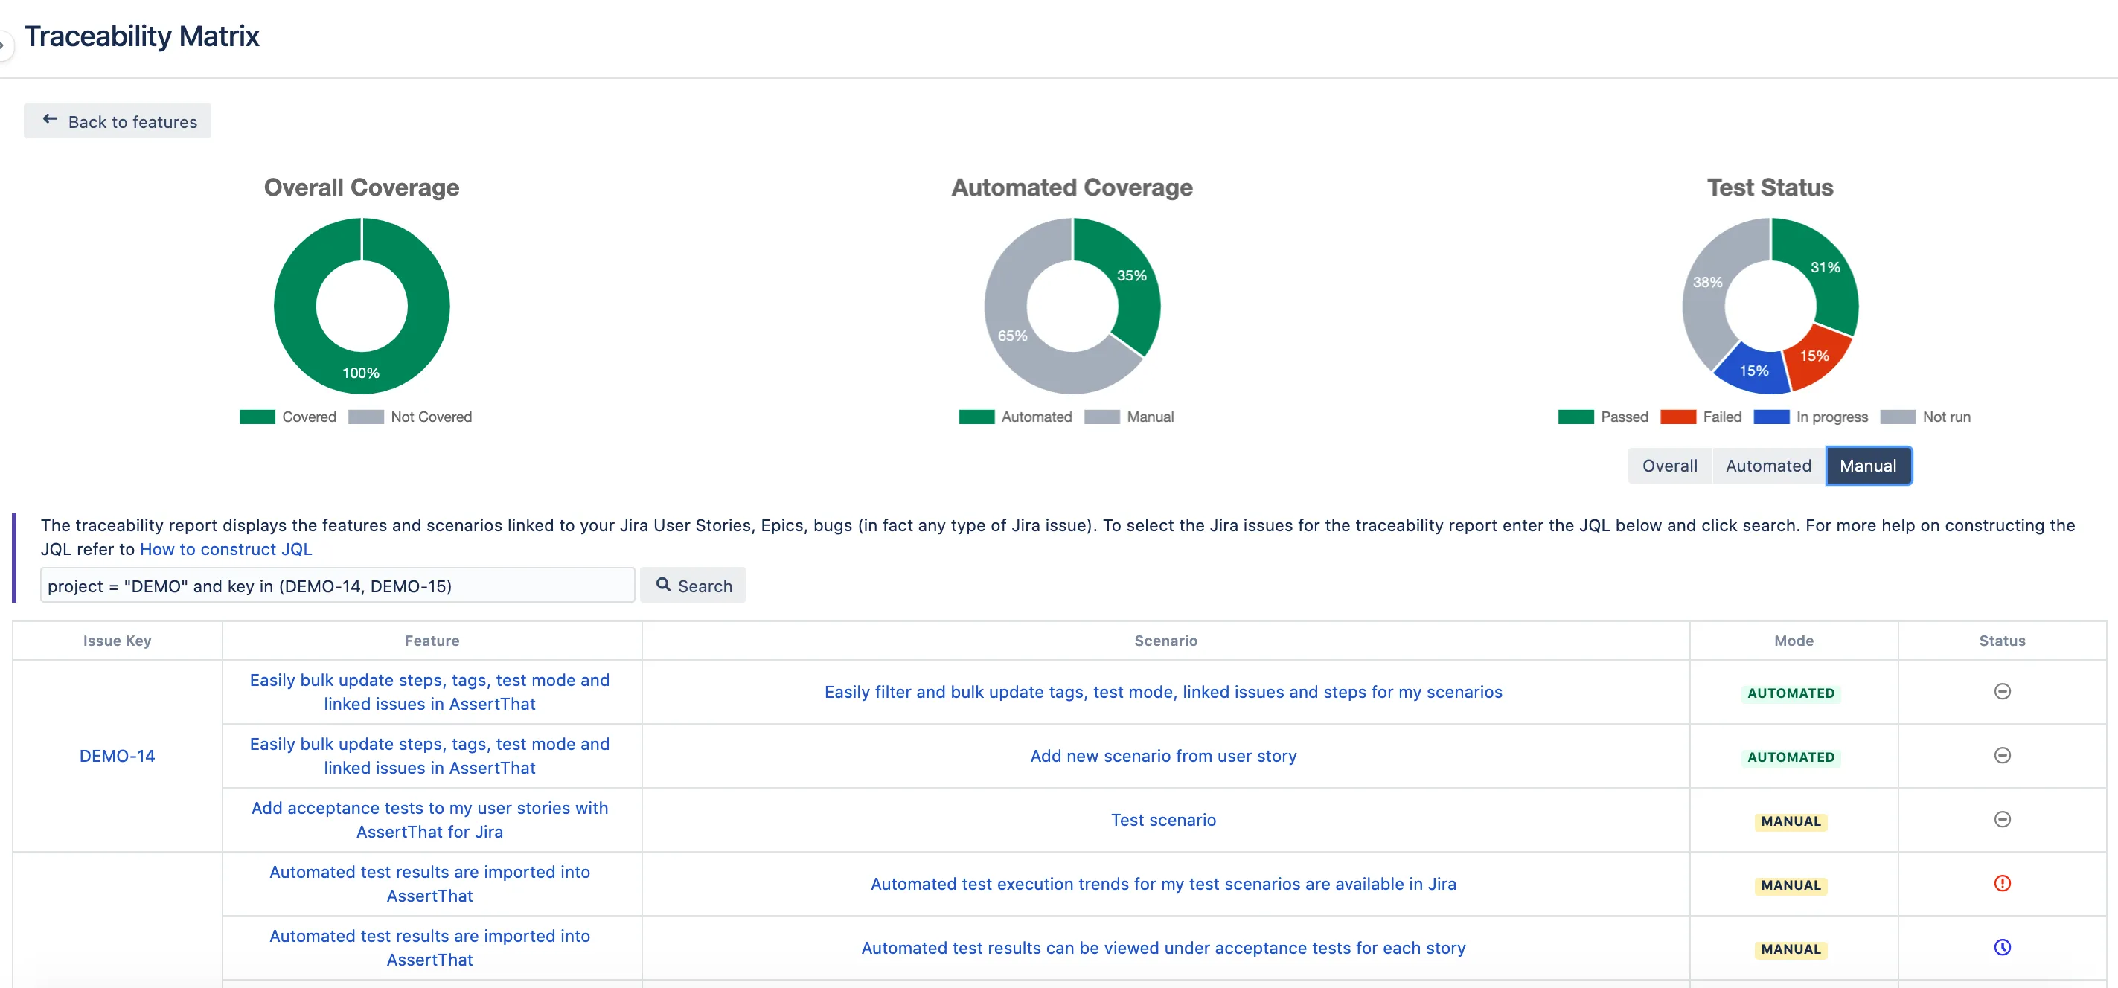Open Automated test results can be viewed scenario
This screenshot has height=988, width=2118.
[x=1162, y=949]
